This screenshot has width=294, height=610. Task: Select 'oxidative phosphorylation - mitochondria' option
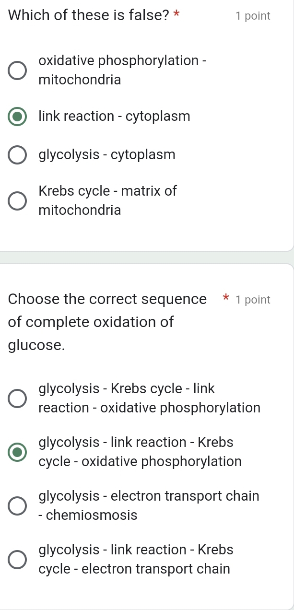tap(17, 70)
